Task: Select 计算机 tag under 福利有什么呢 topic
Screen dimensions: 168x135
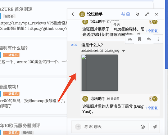Action: (11, 55)
